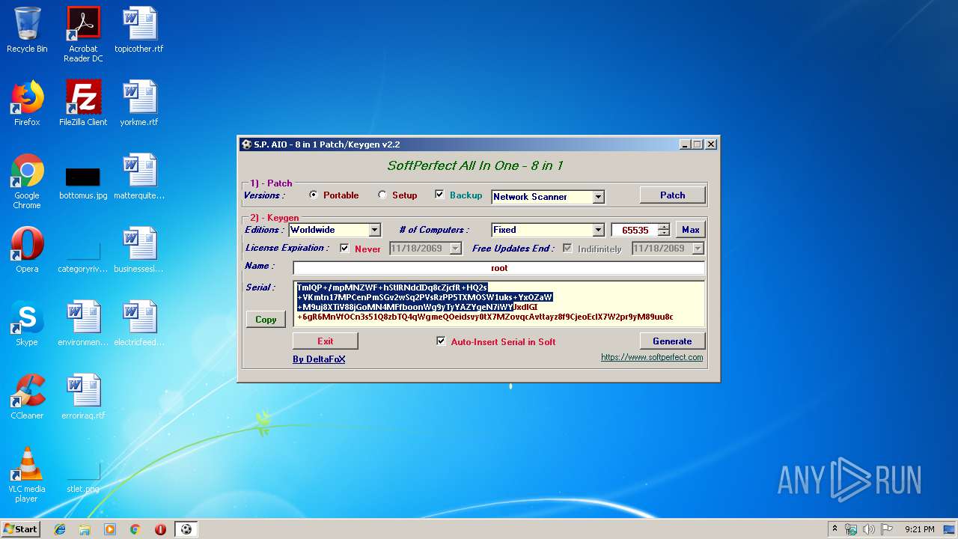The height and width of the screenshot is (539, 958).
Task: Click the 65535 computers number field
Action: (x=635, y=230)
